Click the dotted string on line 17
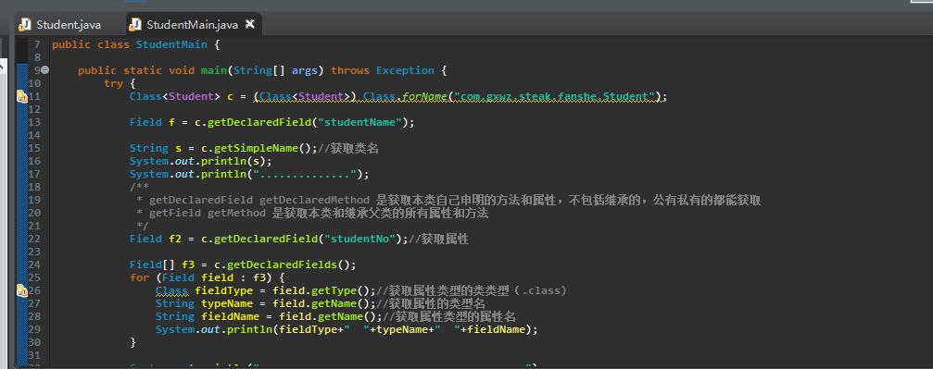Screen dimensions: 933x369 pos(308,174)
